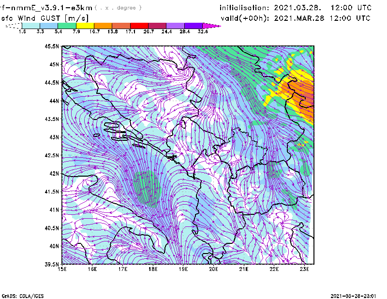
Task: Pick the bright red legend swatch
Action: (x=139, y=26)
